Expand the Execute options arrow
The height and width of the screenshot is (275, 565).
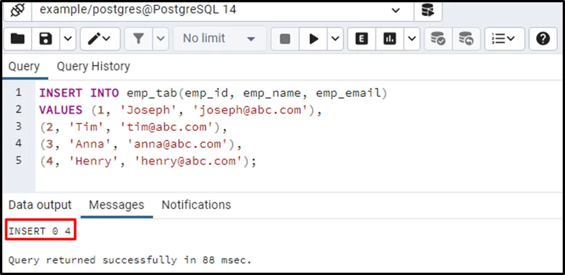point(335,39)
